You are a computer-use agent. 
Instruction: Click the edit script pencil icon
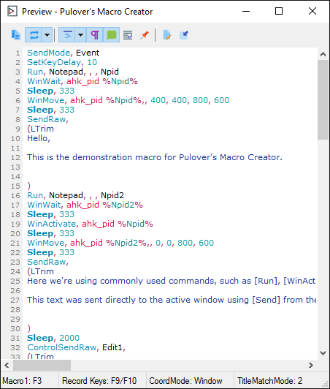167,35
